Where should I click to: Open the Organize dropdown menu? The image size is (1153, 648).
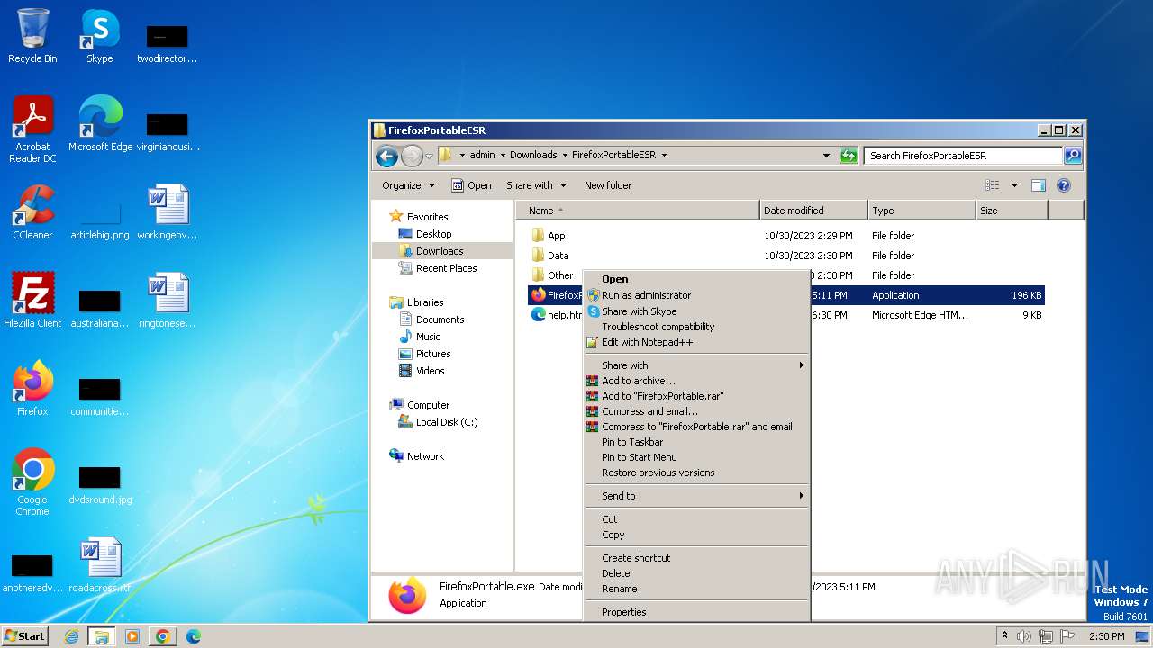pyautogui.click(x=408, y=185)
